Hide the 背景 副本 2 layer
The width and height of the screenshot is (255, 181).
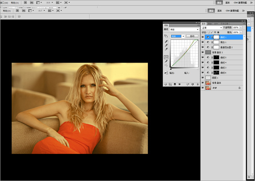(x=203, y=52)
